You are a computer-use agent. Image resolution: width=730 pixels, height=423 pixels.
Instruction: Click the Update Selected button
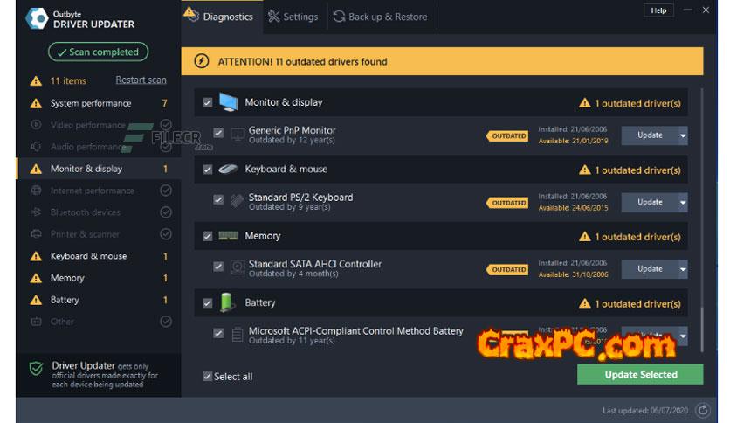(640, 374)
